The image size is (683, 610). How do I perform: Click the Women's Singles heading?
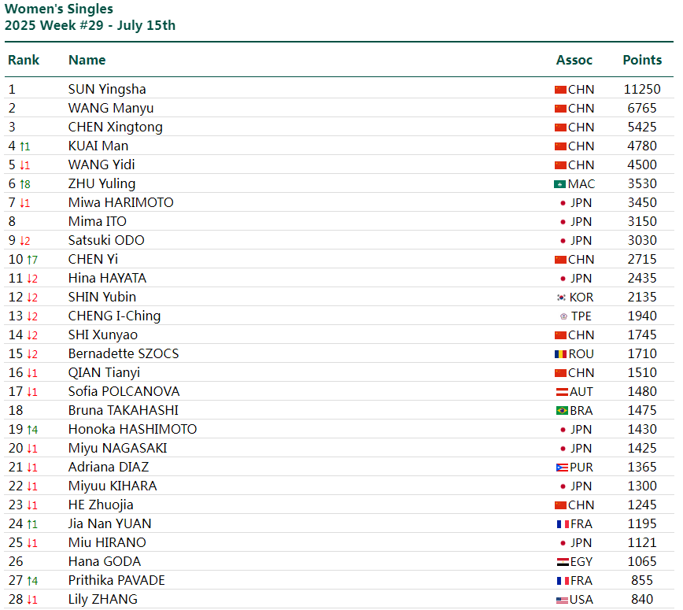tap(59, 9)
